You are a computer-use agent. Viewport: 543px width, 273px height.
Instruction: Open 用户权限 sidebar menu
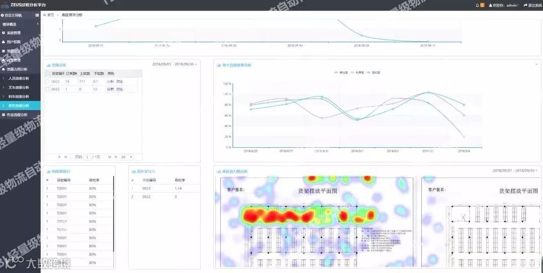(20, 42)
